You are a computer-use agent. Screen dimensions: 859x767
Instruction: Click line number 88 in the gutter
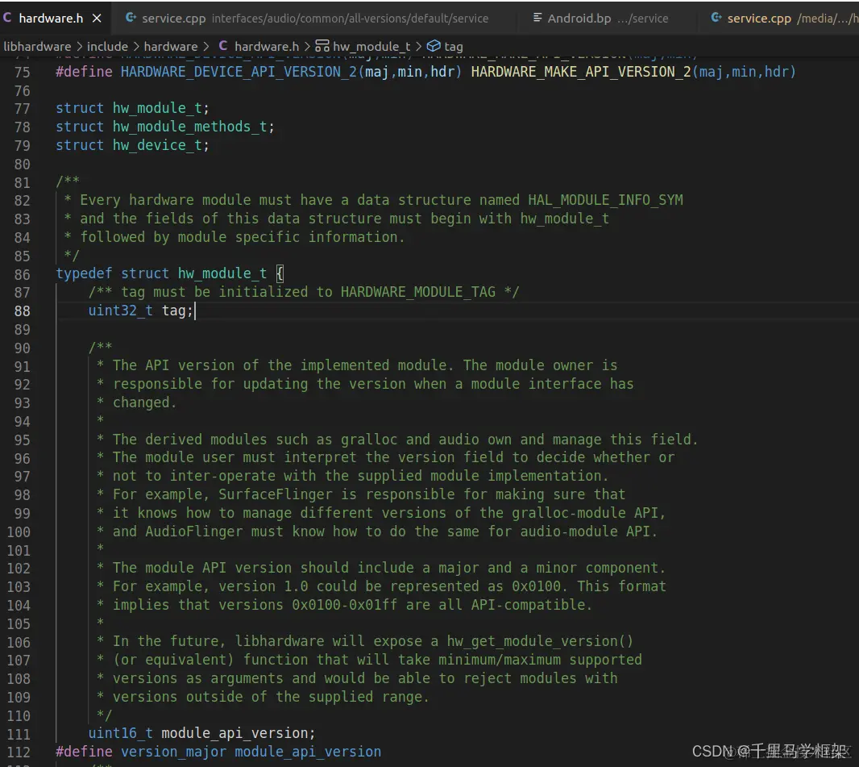[x=23, y=311]
